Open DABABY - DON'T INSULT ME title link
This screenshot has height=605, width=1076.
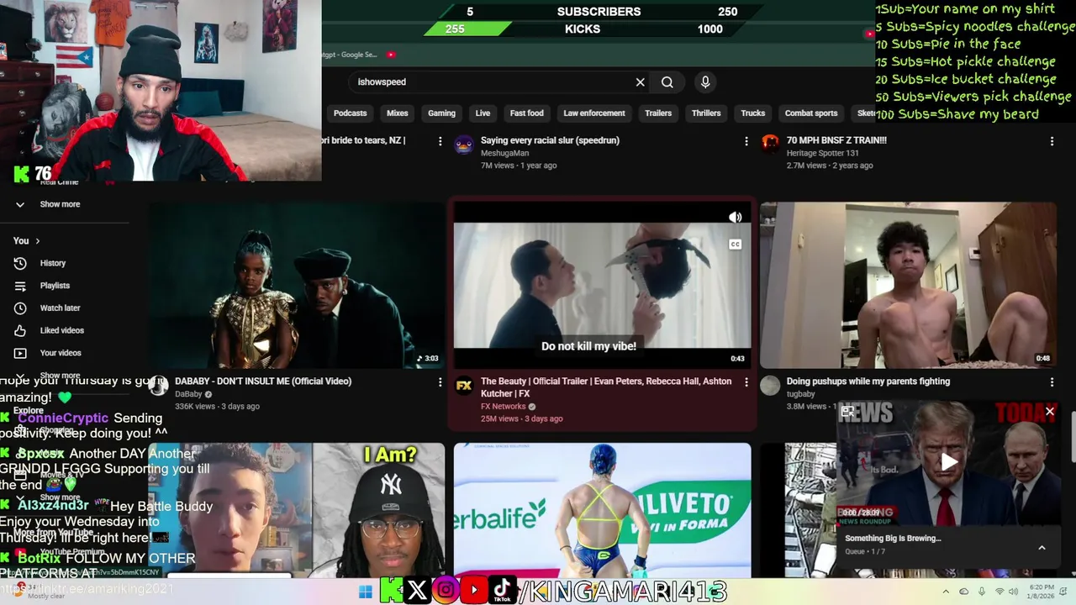point(263,381)
